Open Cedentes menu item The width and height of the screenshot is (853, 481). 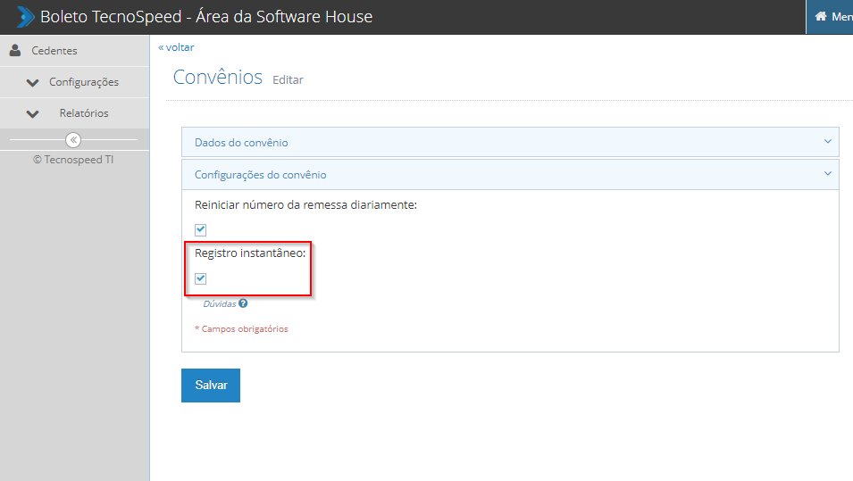pos(74,51)
